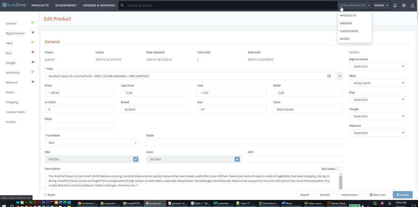Click the In Stock field
418x207 pixels.
click(x=80, y=109)
